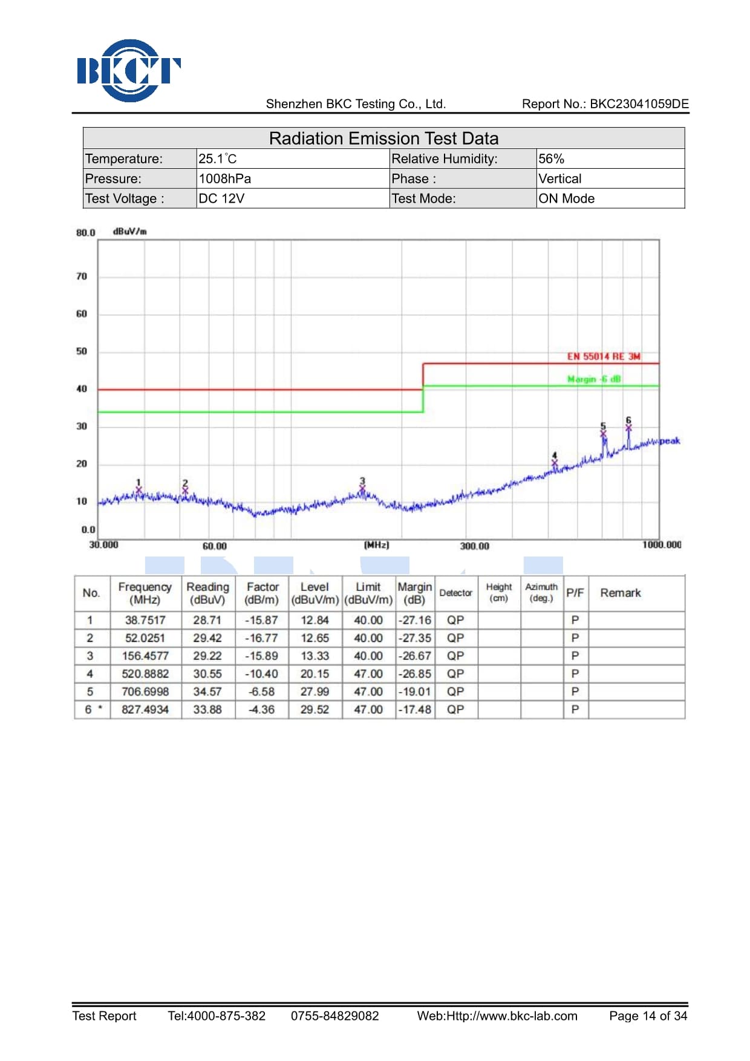Click the Tel:4000-875-382 phone number
Screen dimensions: 750x1061
click(217, 1016)
